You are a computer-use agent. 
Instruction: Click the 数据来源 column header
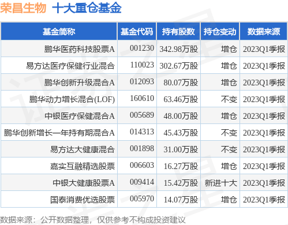point(264,32)
